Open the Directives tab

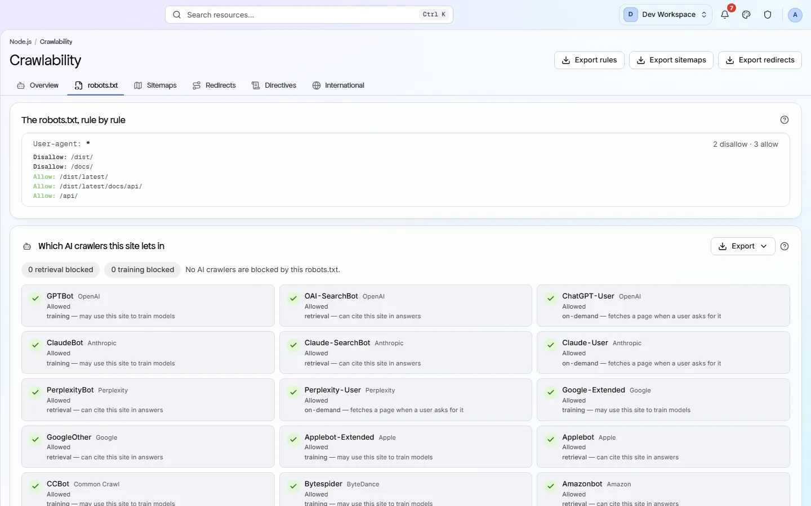[274, 85]
